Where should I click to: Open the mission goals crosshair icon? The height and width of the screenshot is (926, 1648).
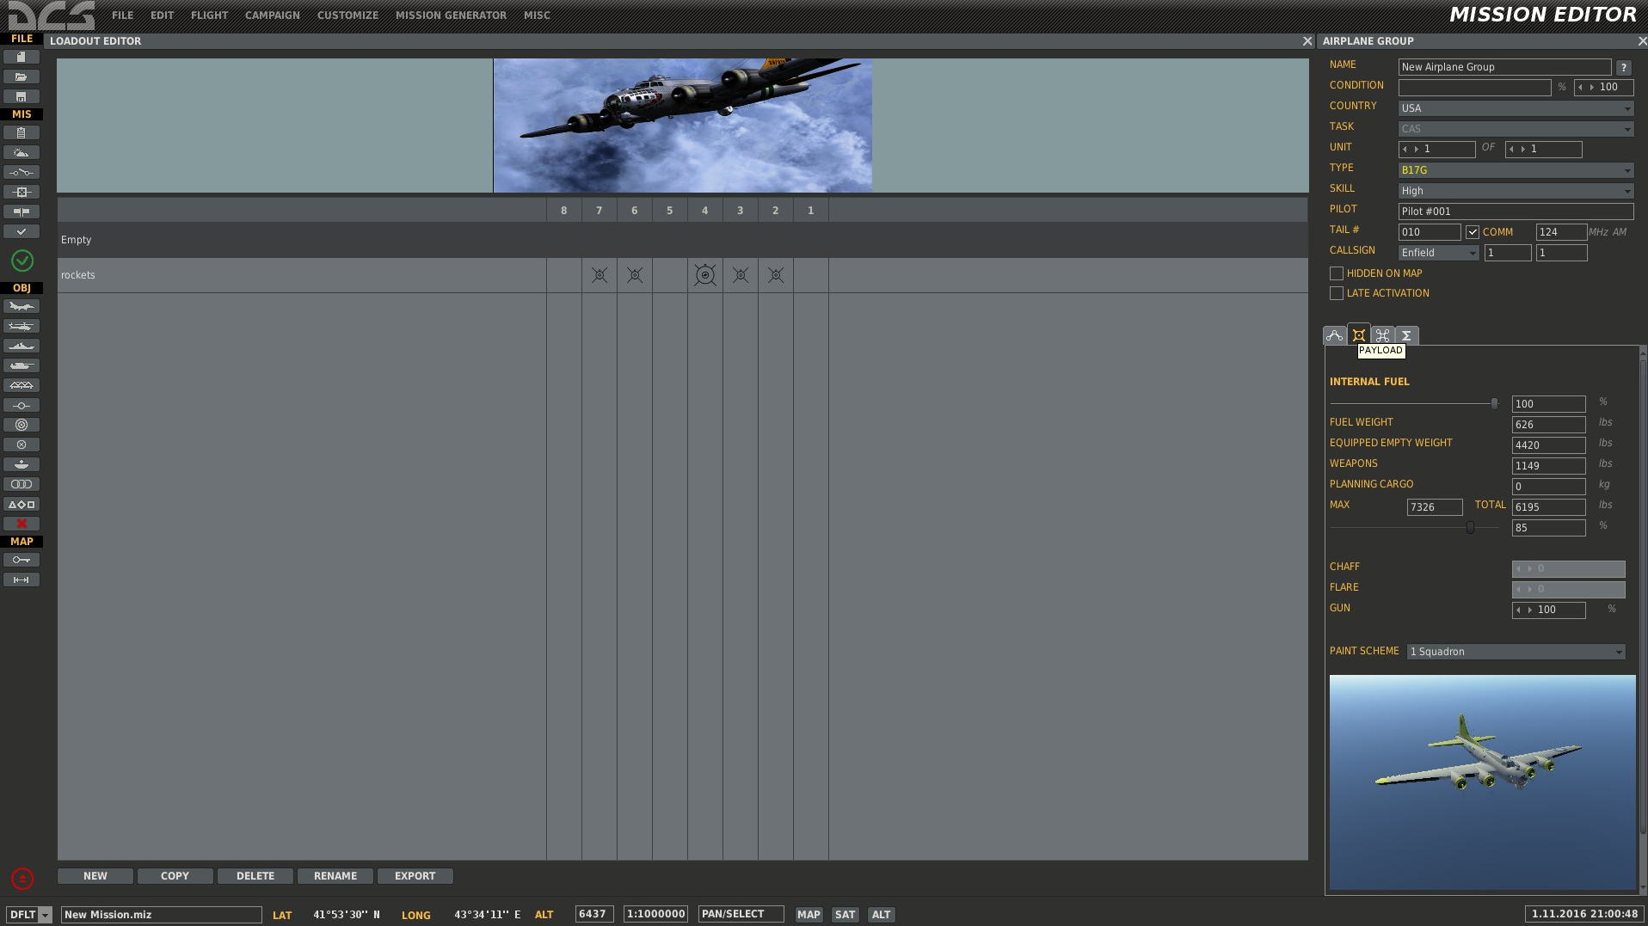[x=22, y=192]
